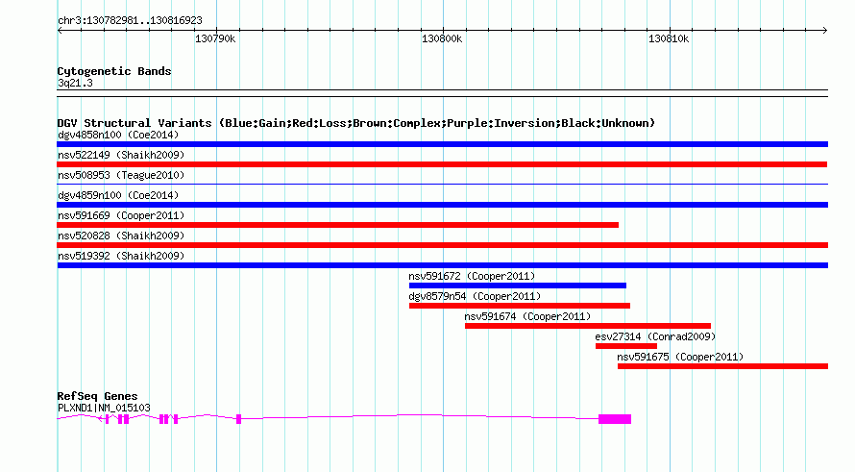Click the red bar under dgv8579n54
Viewport: 855px width, 472px height.
[x=520, y=306]
